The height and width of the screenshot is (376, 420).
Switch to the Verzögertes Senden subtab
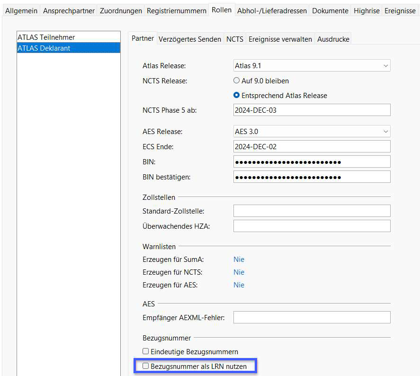[x=189, y=39]
